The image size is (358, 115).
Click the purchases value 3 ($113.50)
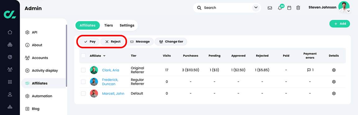190,70
